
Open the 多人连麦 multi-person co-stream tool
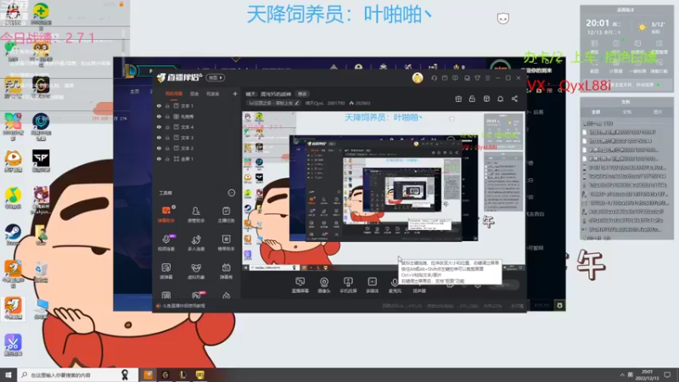click(196, 243)
